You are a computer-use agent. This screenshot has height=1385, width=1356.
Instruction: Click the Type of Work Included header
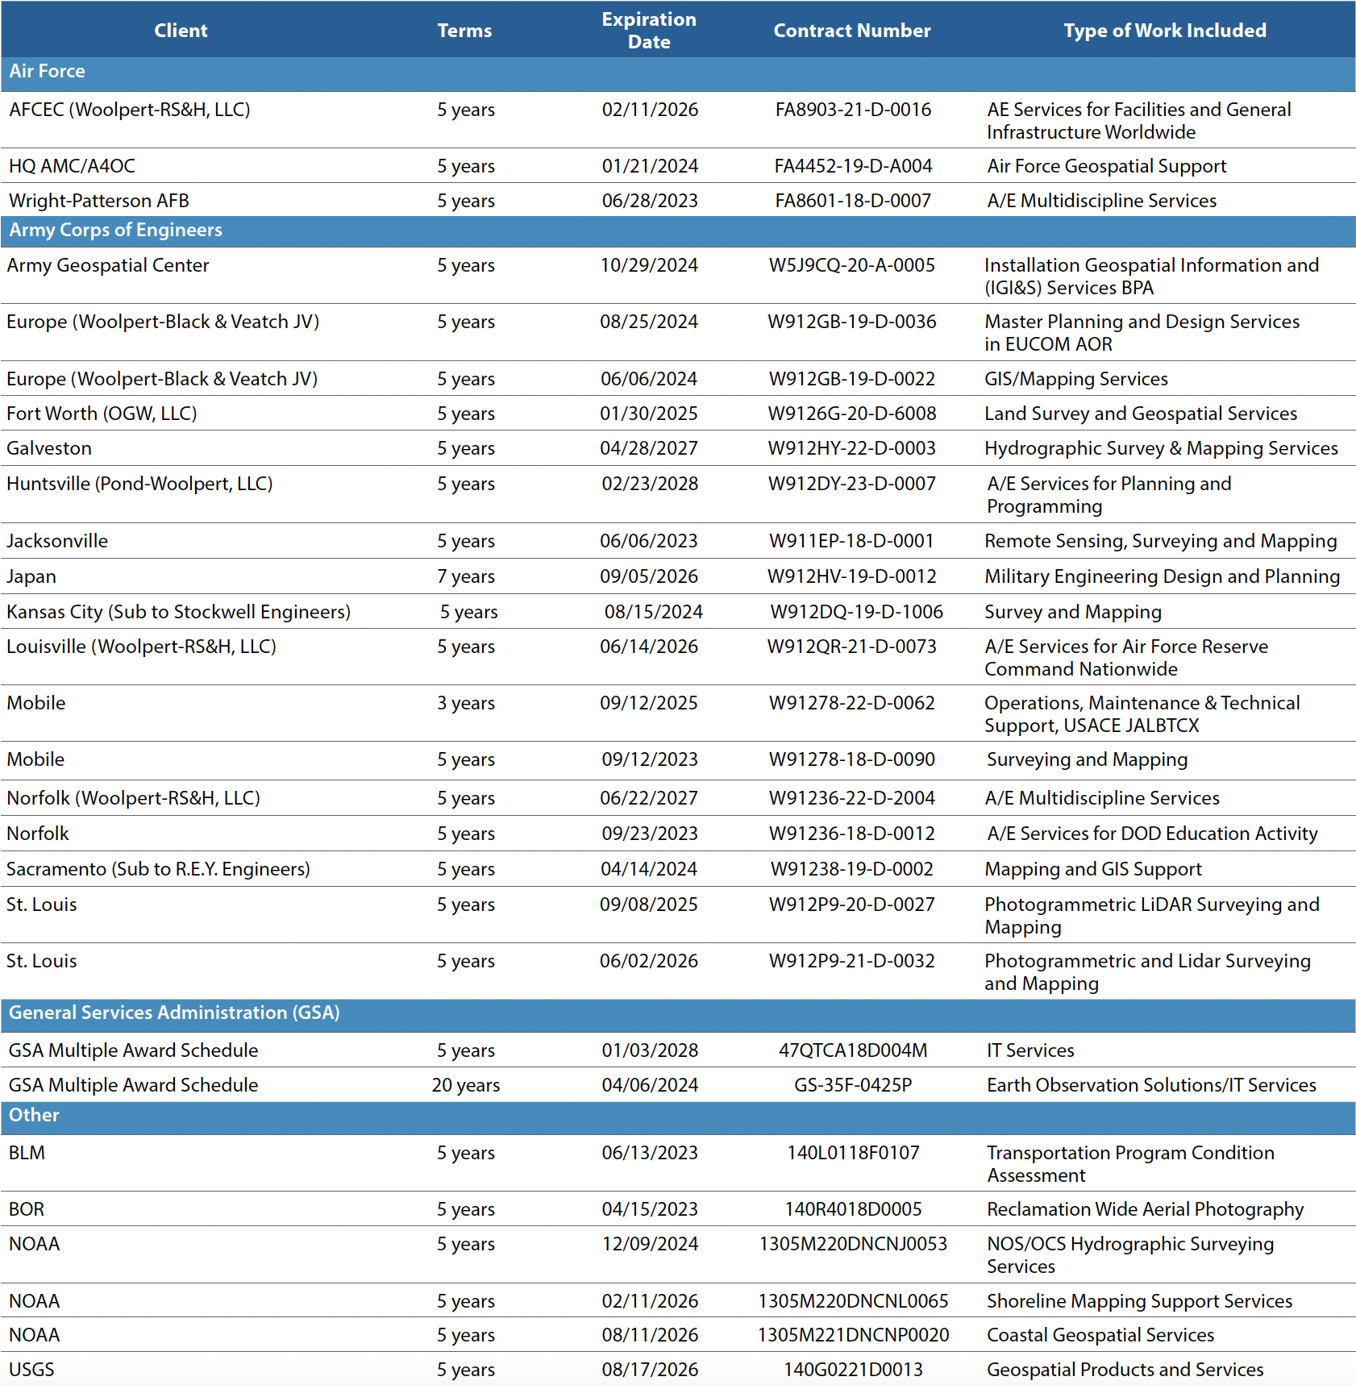click(1165, 31)
